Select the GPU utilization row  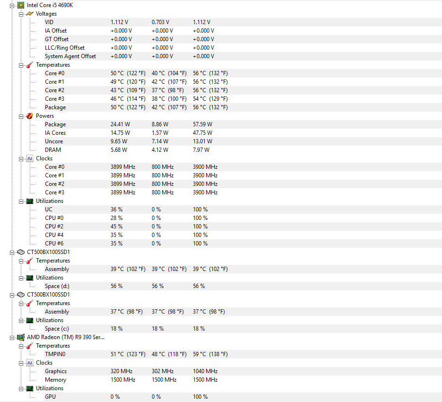(243, 397)
